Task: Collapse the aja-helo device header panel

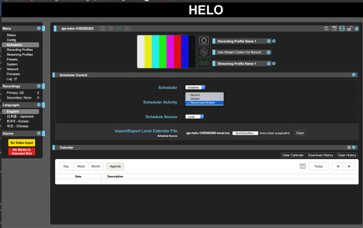Action: pos(356,28)
